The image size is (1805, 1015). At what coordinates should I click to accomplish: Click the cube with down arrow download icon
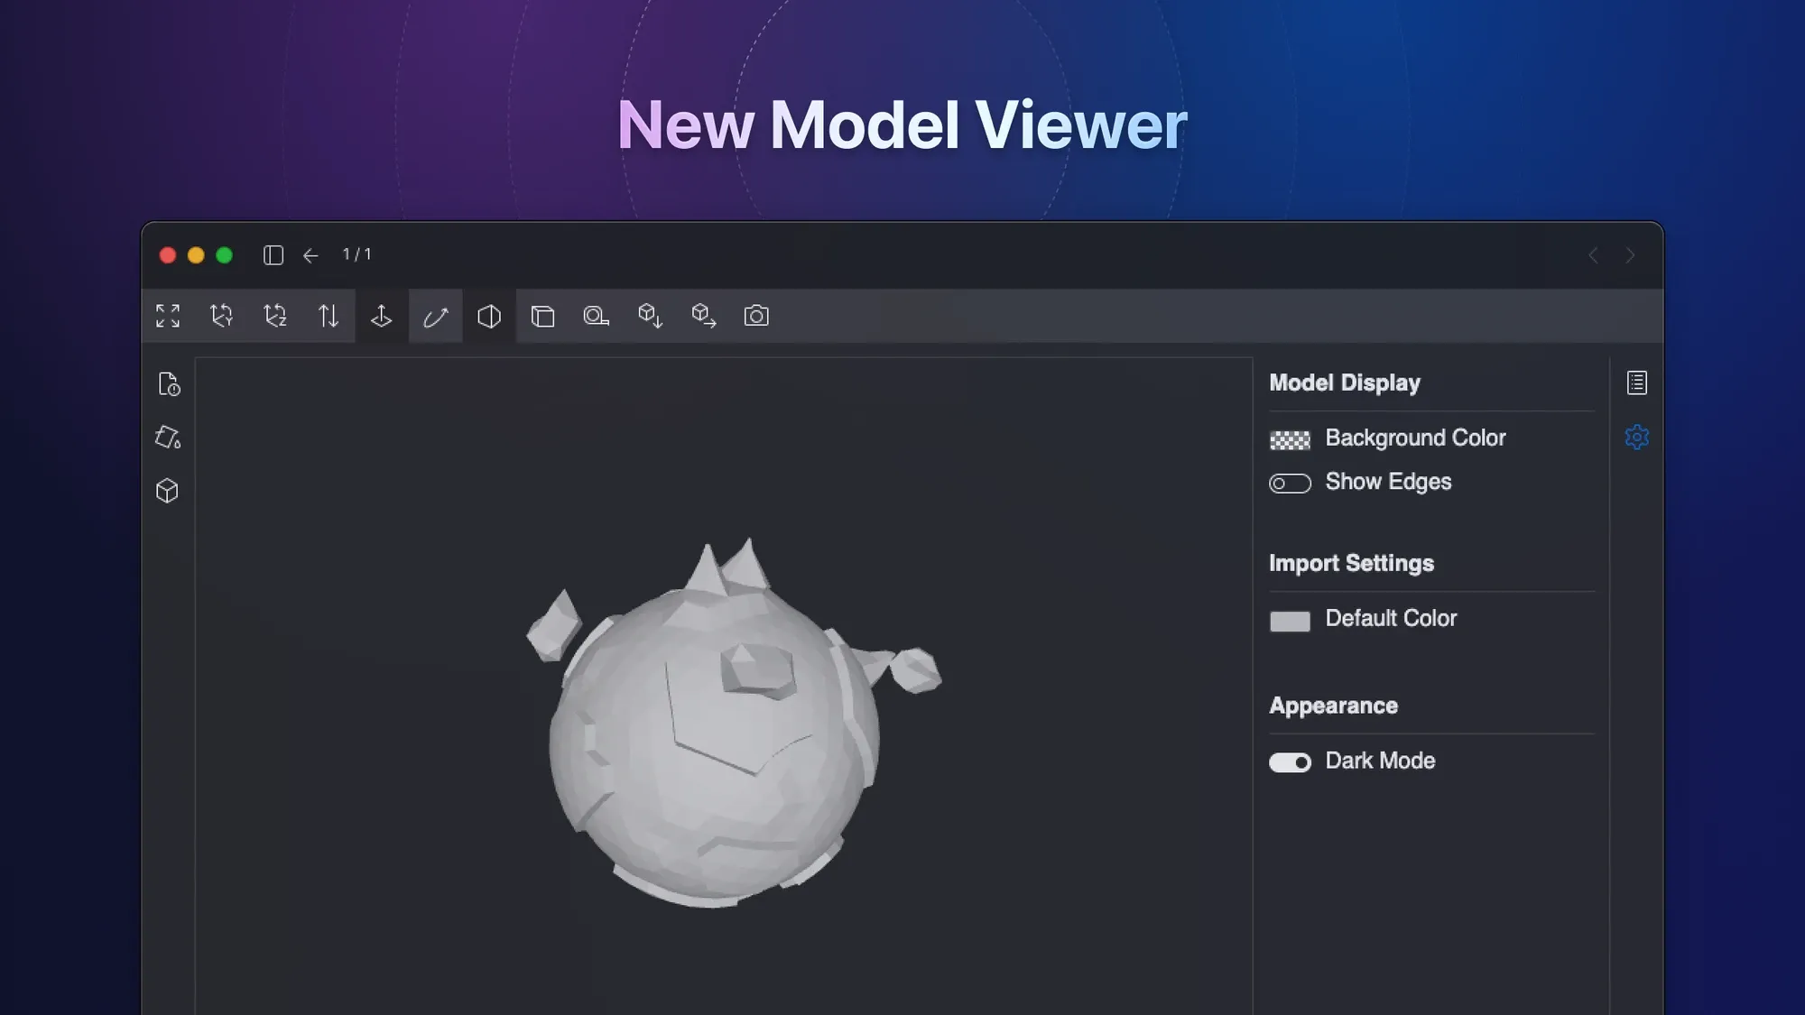point(650,316)
